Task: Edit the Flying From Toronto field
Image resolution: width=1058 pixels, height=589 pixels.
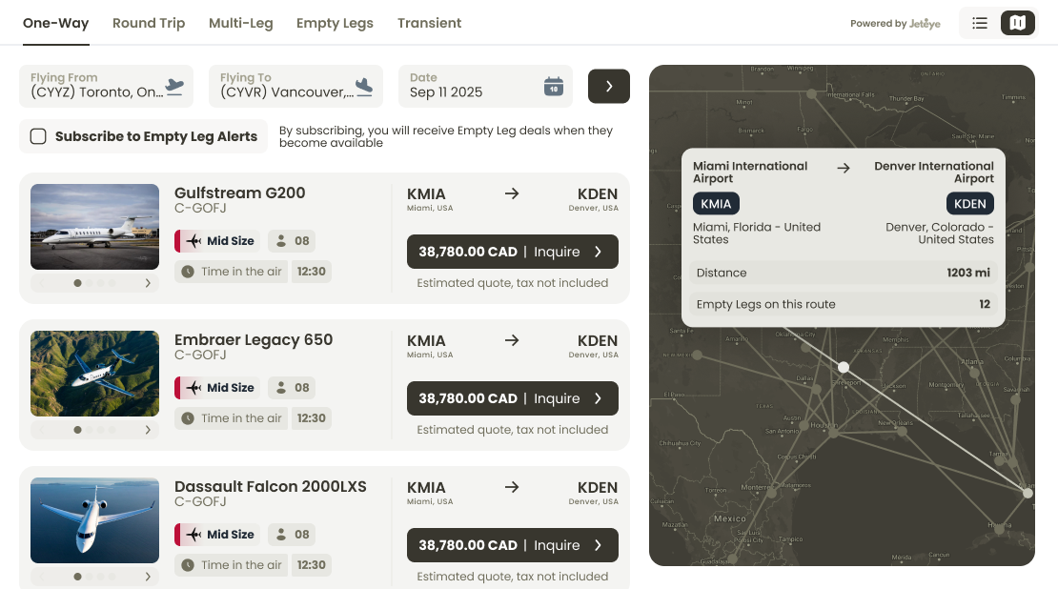Action: pyautogui.click(x=106, y=87)
